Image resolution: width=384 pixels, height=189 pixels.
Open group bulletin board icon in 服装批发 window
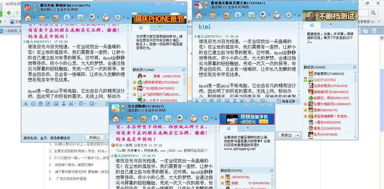[251, 15]
